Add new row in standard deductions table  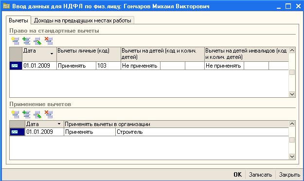15,41
